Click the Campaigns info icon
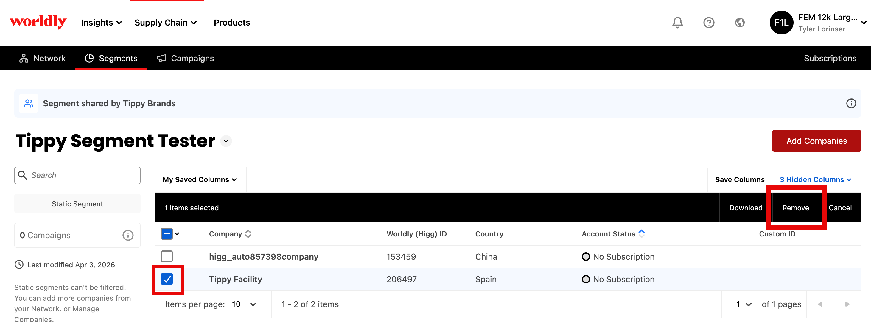The height and width of the screenshot is (322, 871). [128, 235]
